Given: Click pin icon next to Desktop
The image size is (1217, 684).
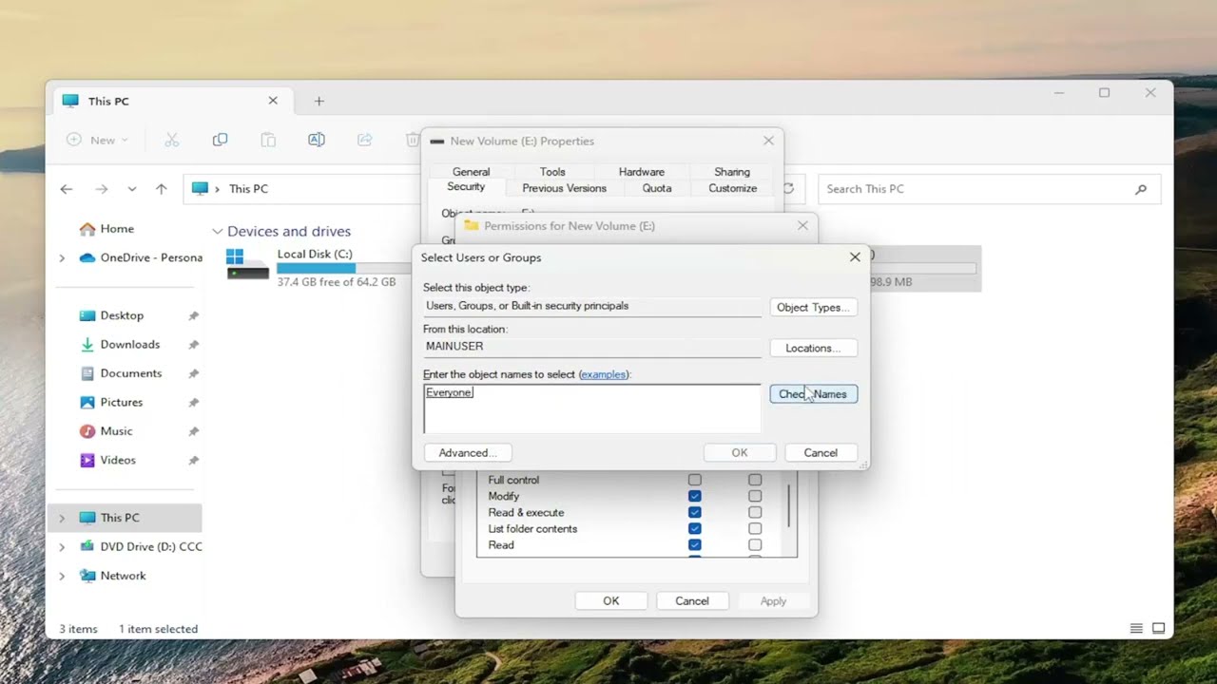Looking at the screenshot, I should pyautogui.click(x=194, y=315).
